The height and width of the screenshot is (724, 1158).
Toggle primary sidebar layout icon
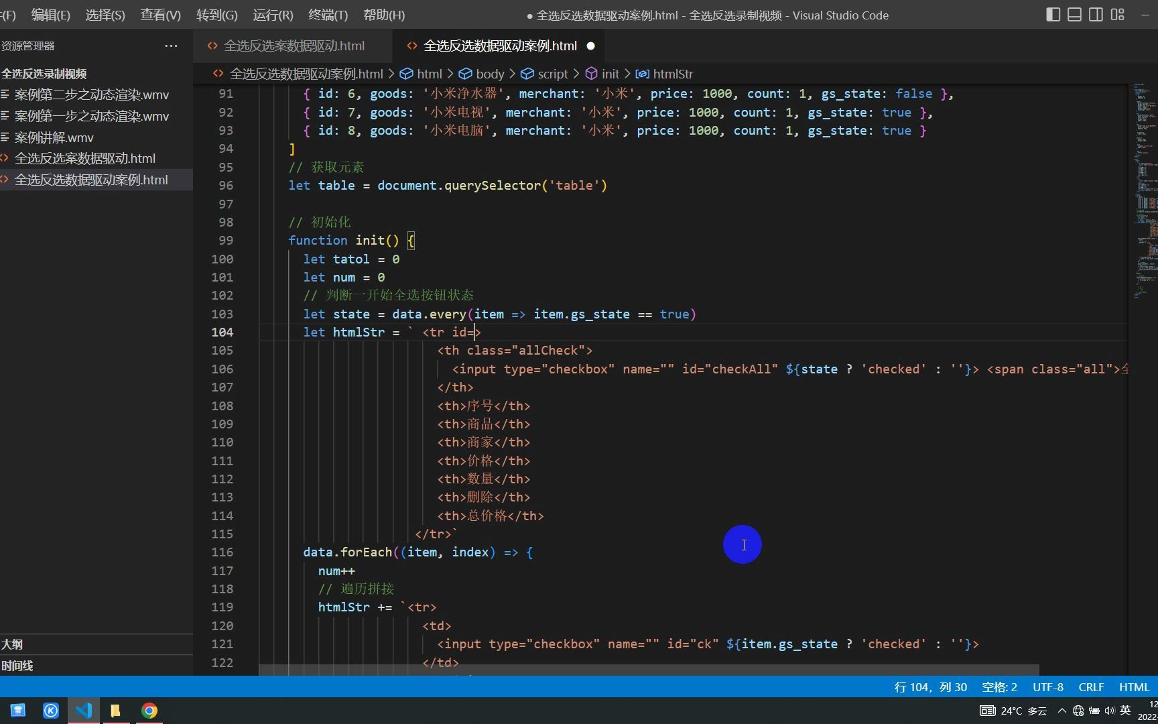coord(1053,15)
